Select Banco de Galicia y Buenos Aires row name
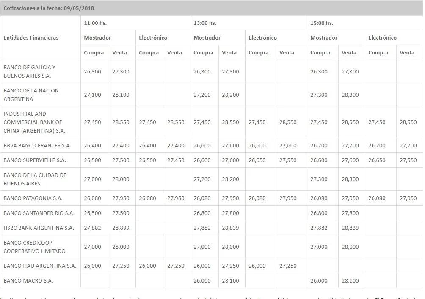This screenshot has width=425, height=299. [29, 72]
